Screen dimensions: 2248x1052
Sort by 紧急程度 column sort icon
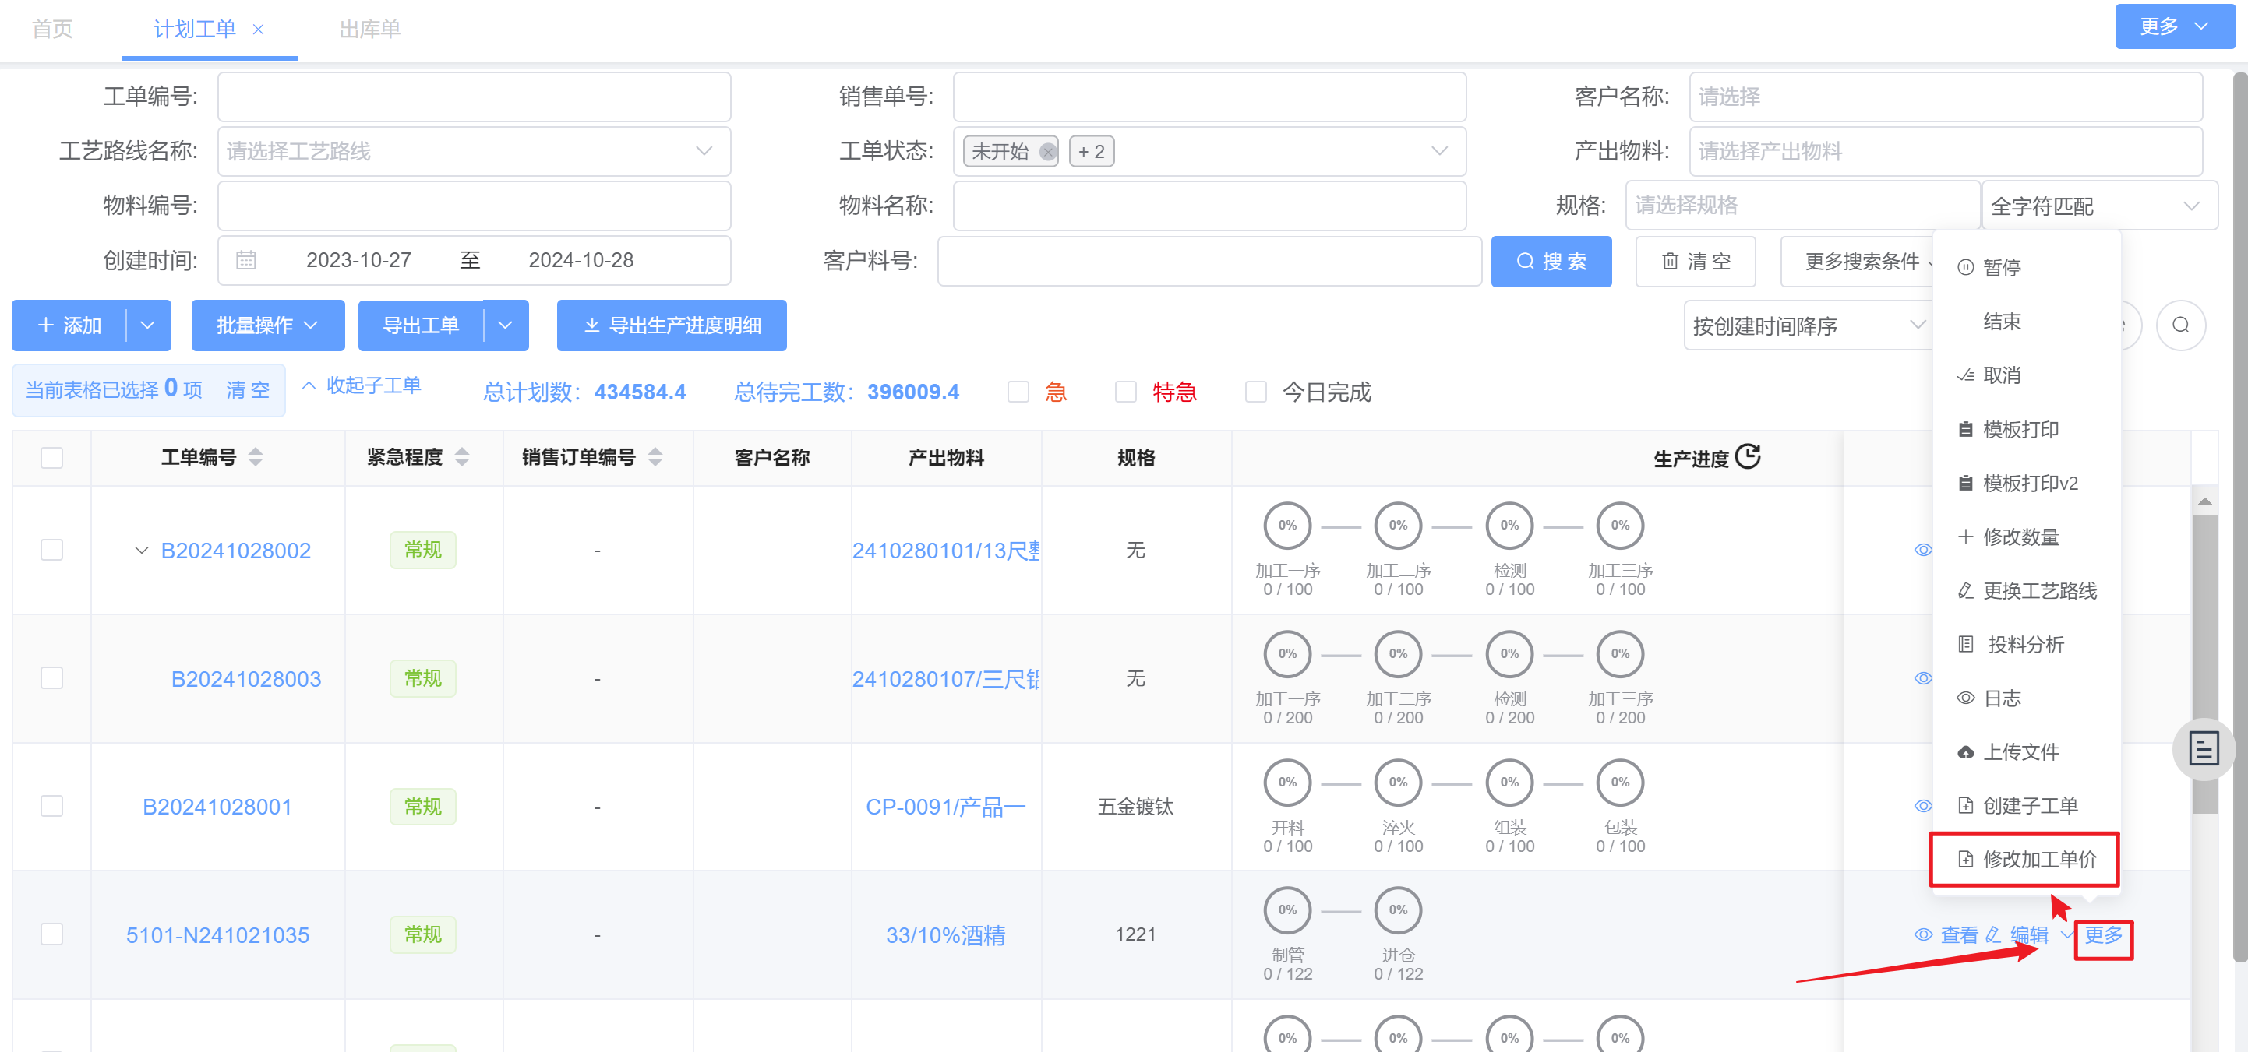click(461, 456)
